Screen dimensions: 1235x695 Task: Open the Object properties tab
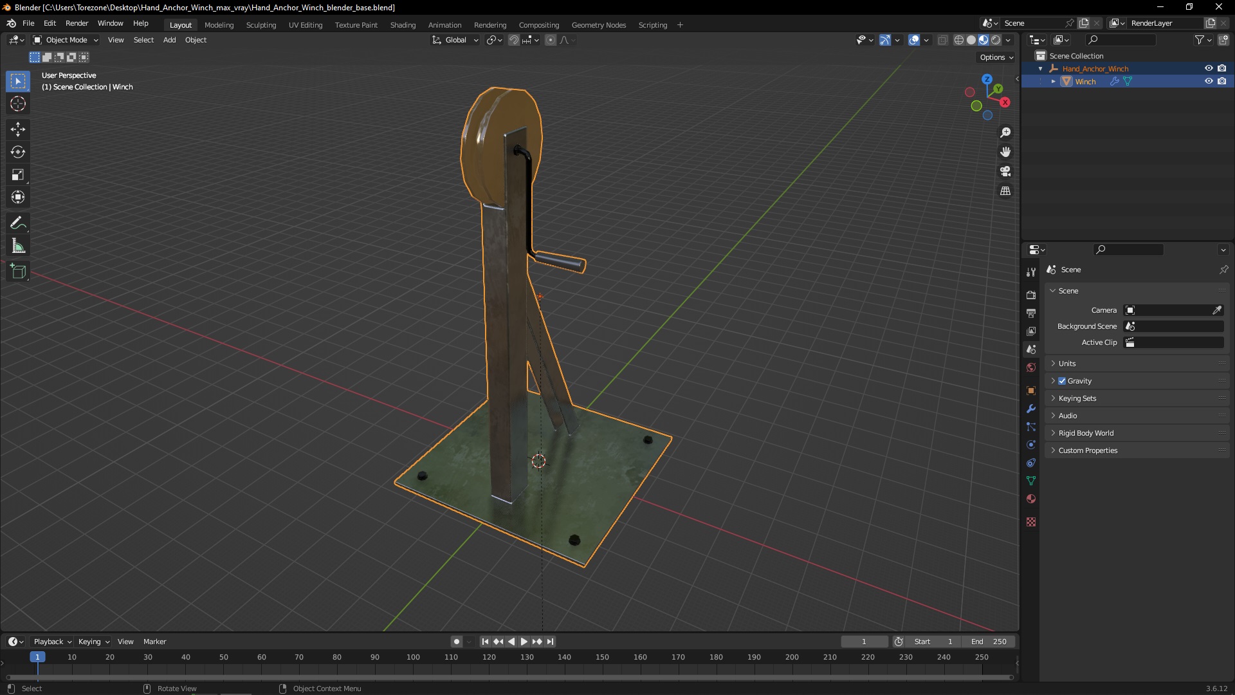pyautogui.click(x=1031, y=391)
